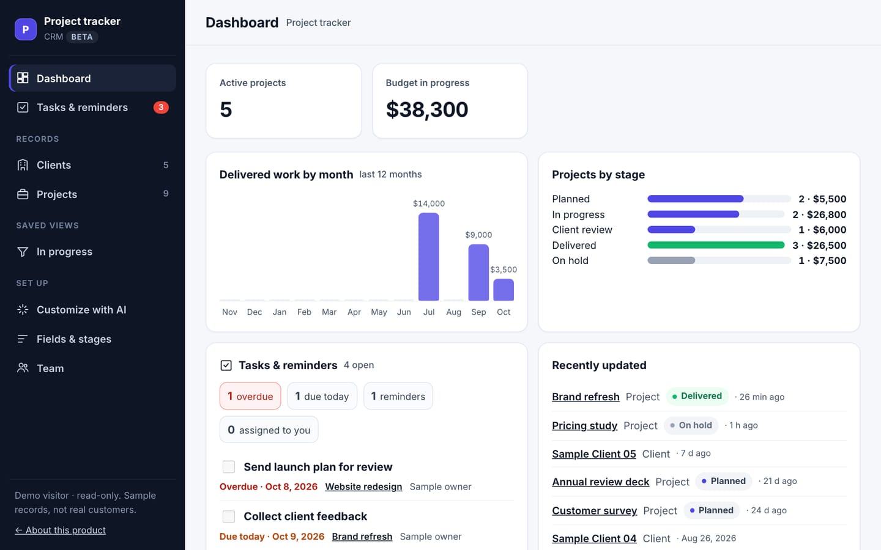This screenshot has width=881, height=550.
Task: Click the Customize with AI sparkle icon
Action: (23, 310)
